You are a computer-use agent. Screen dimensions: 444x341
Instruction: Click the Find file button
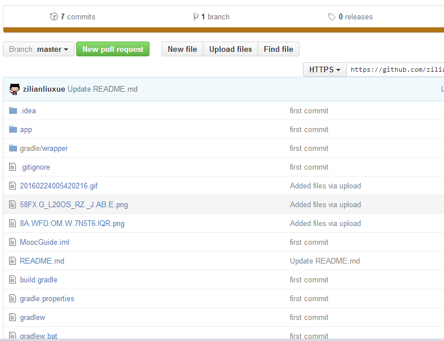coord(279,50)
